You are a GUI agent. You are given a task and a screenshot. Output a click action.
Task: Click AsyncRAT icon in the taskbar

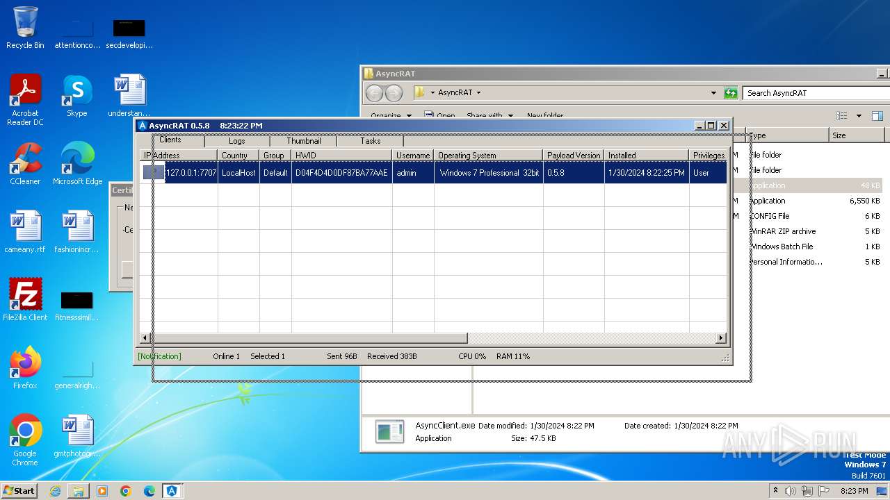(172, 491)
